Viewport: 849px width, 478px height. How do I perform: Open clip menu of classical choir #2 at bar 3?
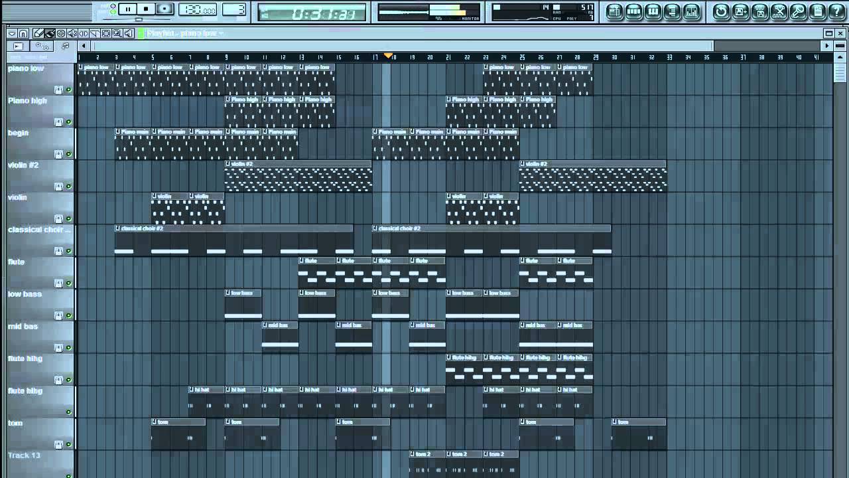pyautogui.click(x=117, y=228)
